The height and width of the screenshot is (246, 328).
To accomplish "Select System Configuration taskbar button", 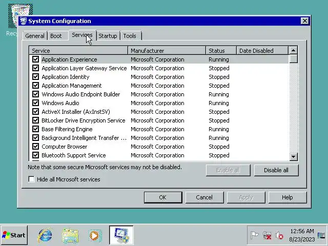I will 121,235.
